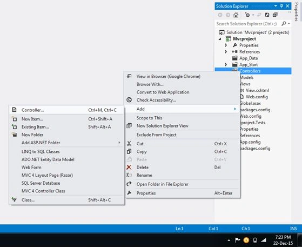Image resolution: width=302 pixels, height=248 pixels.
Task: Click the Pending Changes Filter clock icon
Action: pos(247,15)
